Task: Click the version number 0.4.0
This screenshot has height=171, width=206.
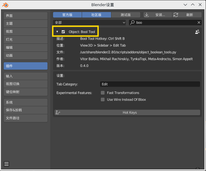Action: coord(84,66)
